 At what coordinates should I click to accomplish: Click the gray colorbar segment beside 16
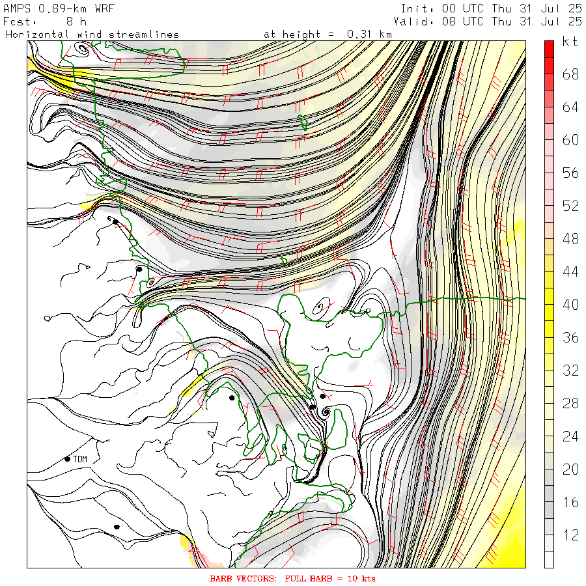point(549,510)
